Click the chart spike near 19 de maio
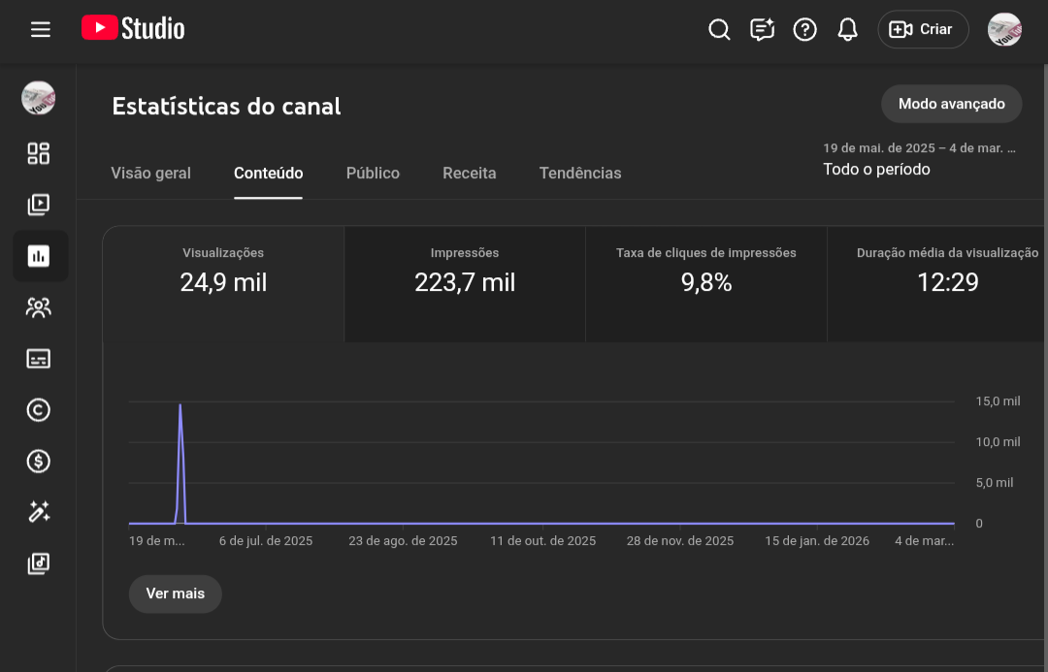Viewport: 1048px width, 672px height. [180, 464]
